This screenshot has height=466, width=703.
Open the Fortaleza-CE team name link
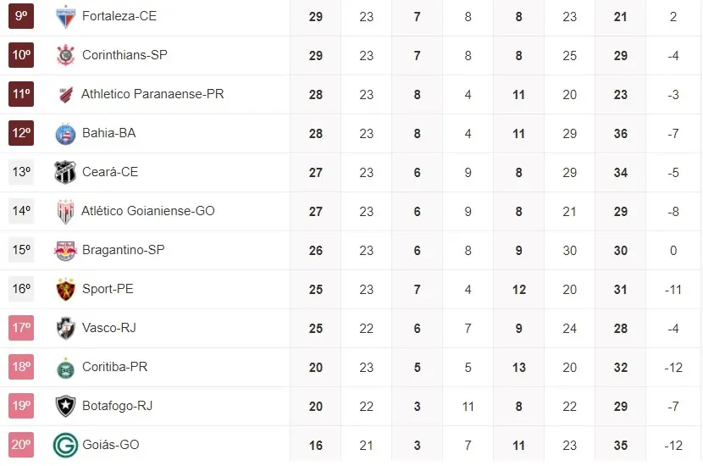click(x=119, y=16)
